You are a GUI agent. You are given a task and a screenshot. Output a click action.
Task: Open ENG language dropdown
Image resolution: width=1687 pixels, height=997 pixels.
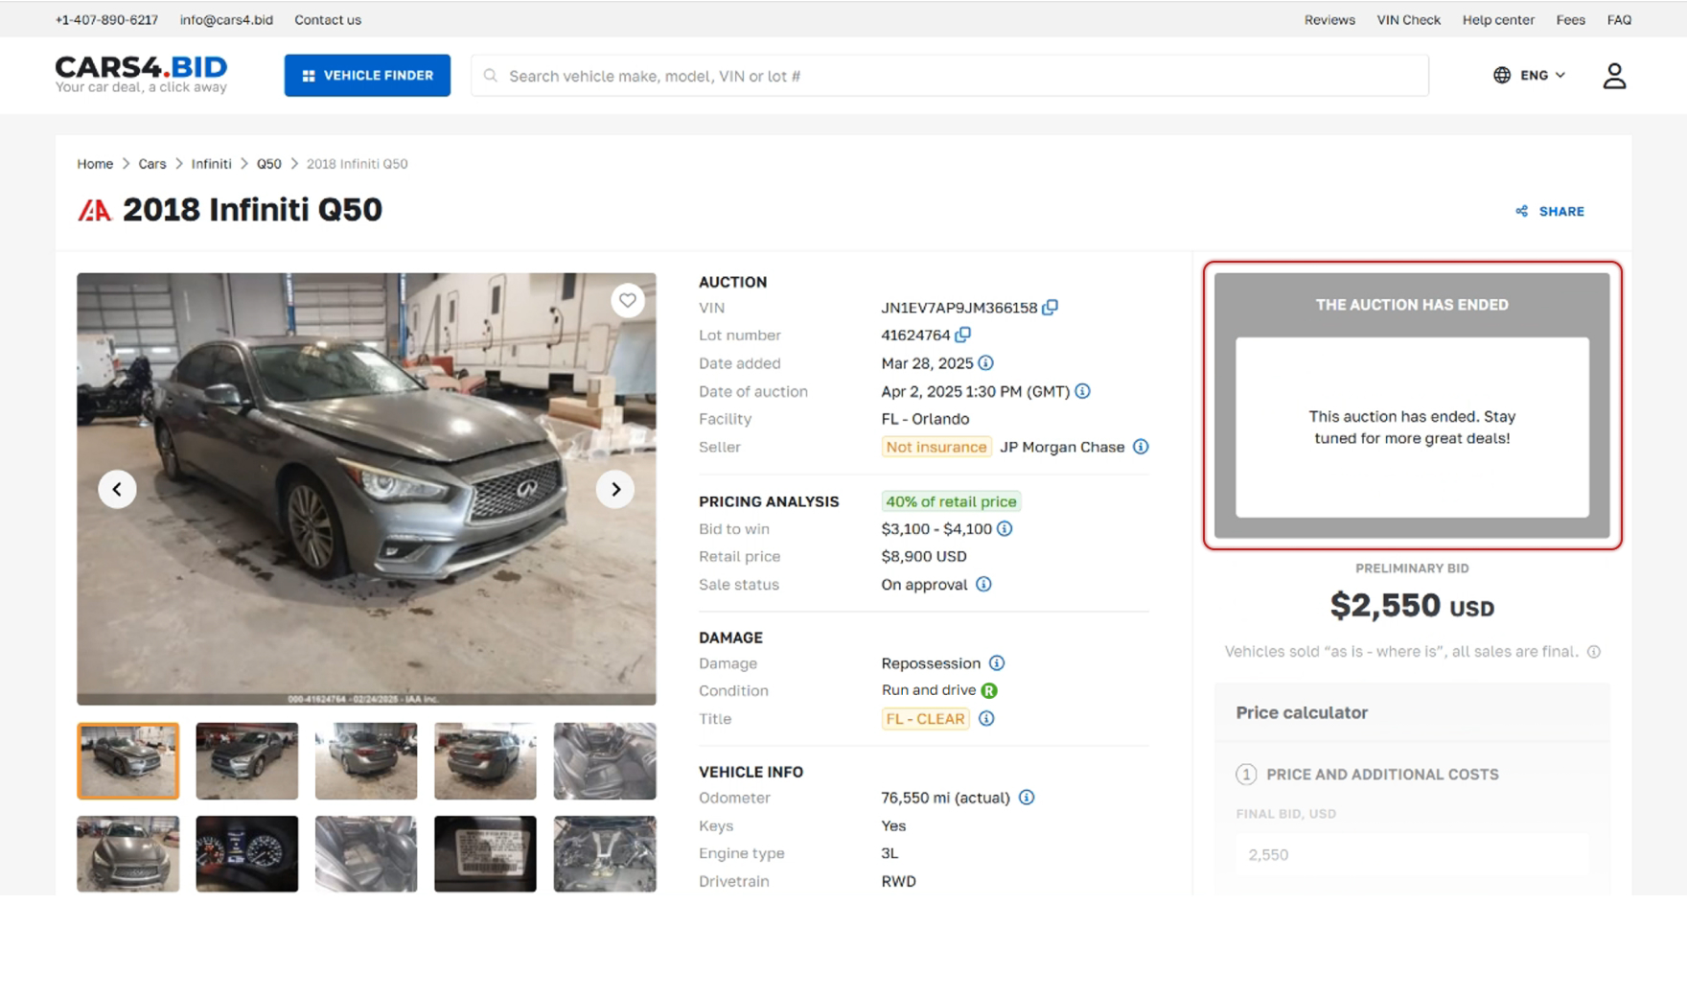[x=1530, y=75]
